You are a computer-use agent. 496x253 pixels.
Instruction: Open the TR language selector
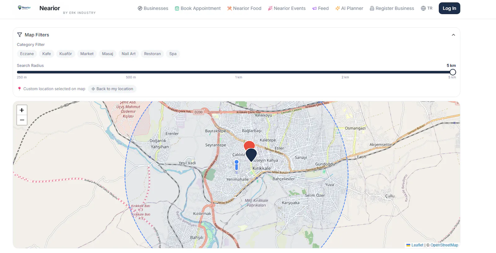(427, 8)
